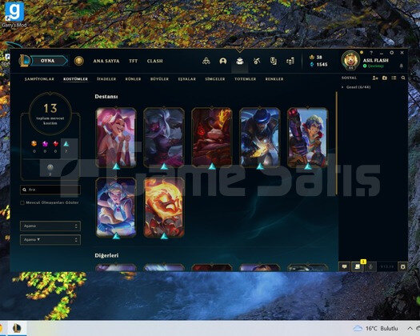Open the fiery golden face skin card
The image size is (420, 336).
[x=164, y=208]
